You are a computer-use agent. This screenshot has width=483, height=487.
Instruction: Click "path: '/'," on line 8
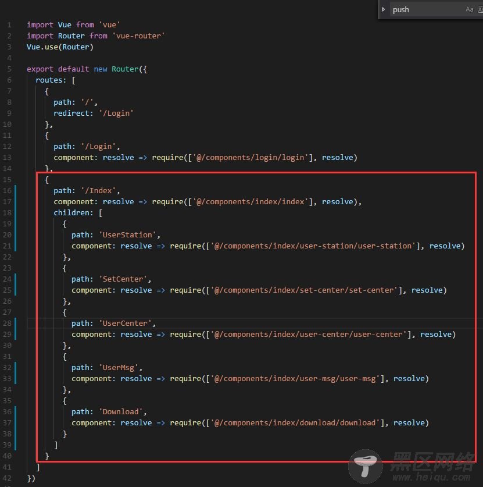76,102
